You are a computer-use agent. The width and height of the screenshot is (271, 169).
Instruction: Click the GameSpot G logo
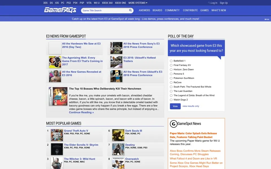click(174, 124)
